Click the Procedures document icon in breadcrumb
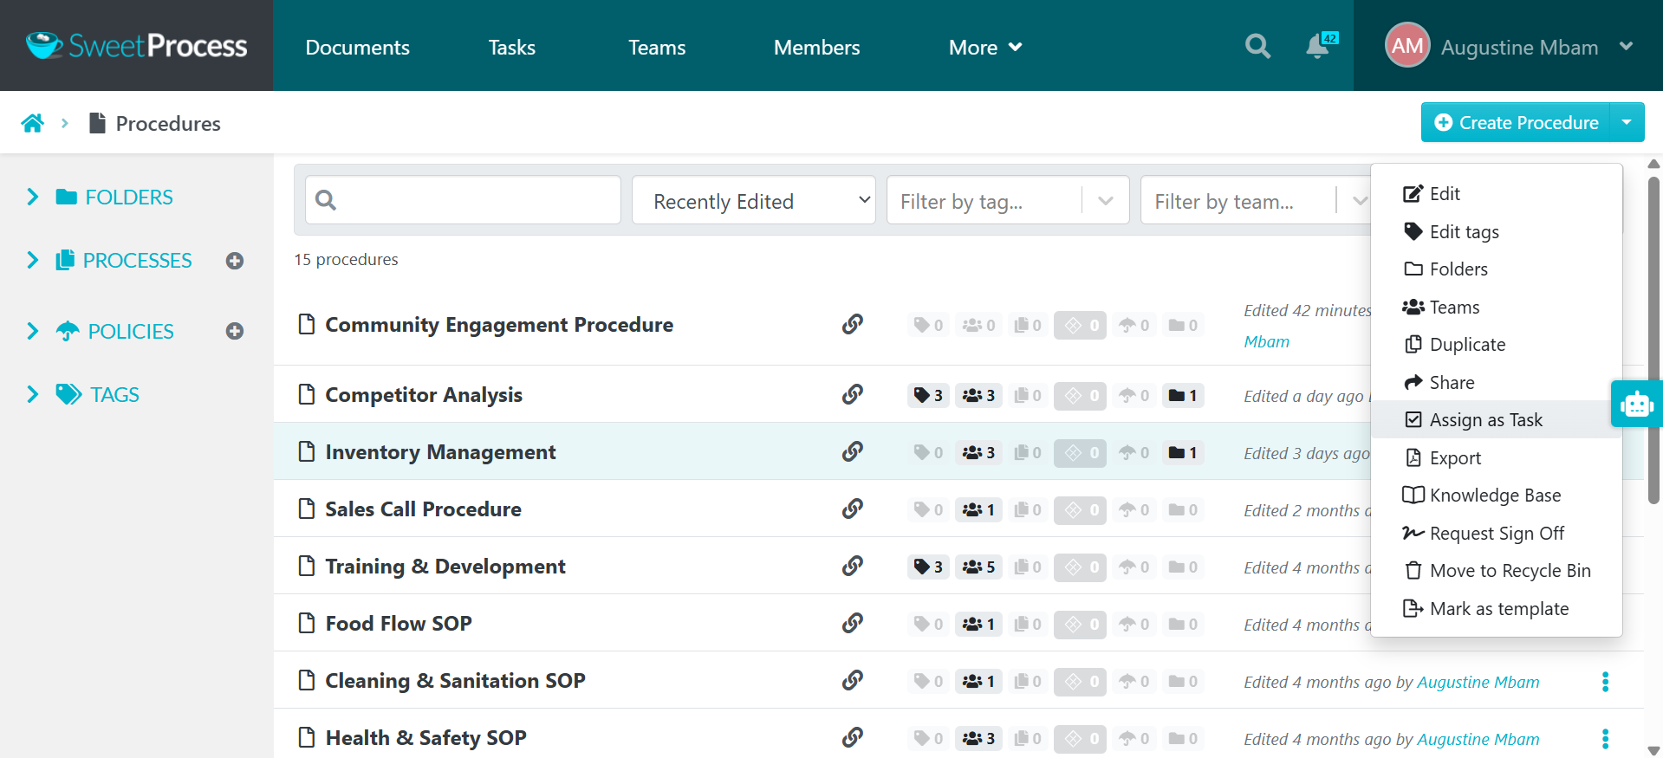1663x758 pixels. point(98,123)
